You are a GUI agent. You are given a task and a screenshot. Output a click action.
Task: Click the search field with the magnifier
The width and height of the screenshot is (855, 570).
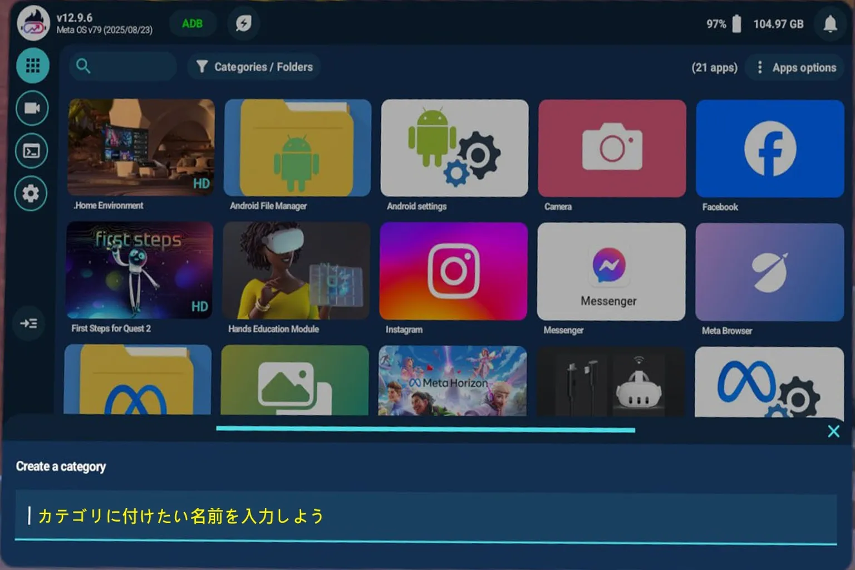(x=123, y=66)
